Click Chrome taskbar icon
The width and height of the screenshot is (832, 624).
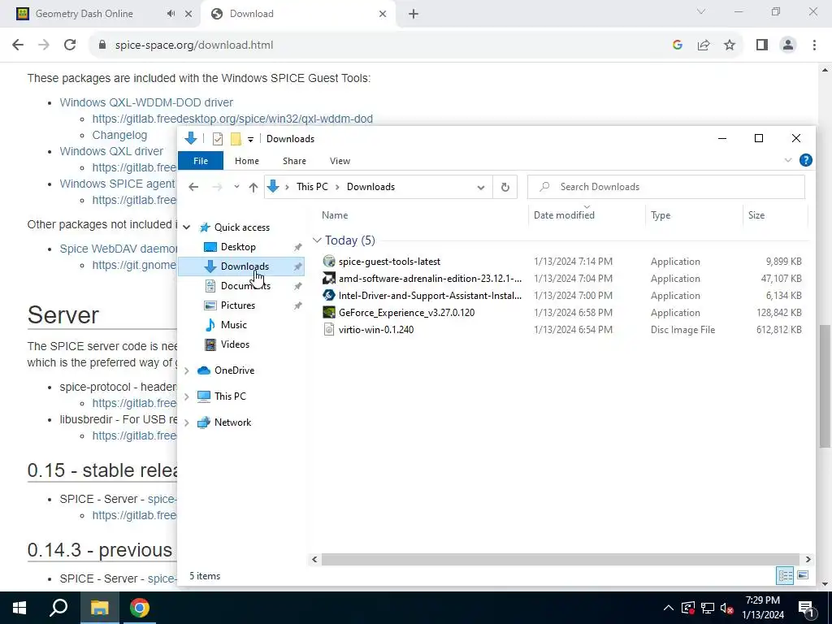click(x=140, y=608)
